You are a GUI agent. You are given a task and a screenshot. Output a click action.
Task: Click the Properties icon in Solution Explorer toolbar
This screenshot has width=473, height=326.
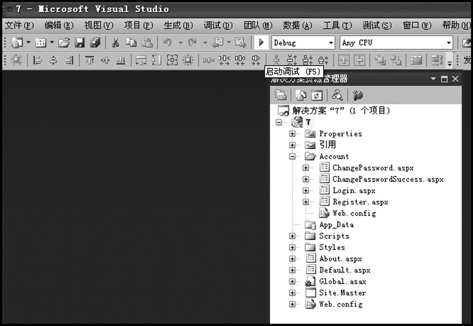[x=281, y=95]
